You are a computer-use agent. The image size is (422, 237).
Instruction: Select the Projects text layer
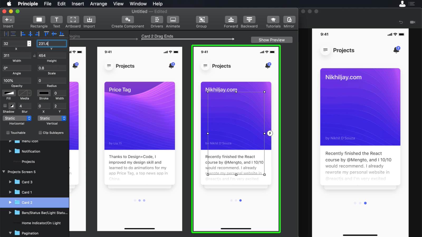(35, 162)
